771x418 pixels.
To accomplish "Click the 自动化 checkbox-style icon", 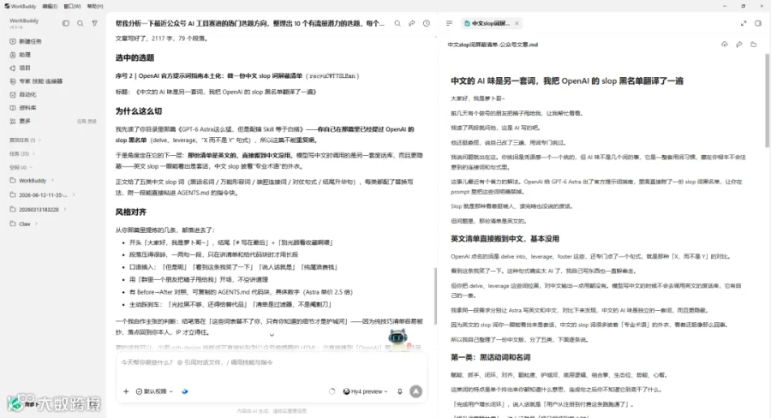I will click(x=13, y=94).
